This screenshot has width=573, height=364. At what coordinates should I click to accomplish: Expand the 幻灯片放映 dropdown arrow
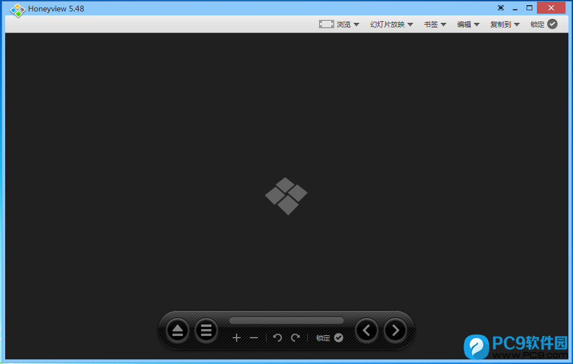coord(410,25)
